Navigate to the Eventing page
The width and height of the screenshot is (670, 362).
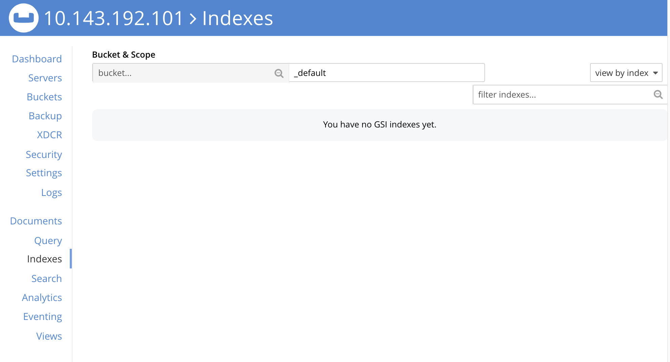point(42,316)
